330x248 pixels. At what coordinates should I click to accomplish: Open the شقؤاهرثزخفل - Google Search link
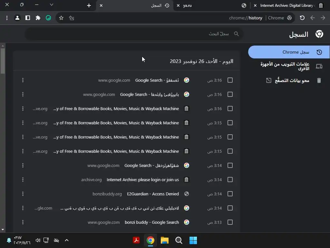(151, 165)
